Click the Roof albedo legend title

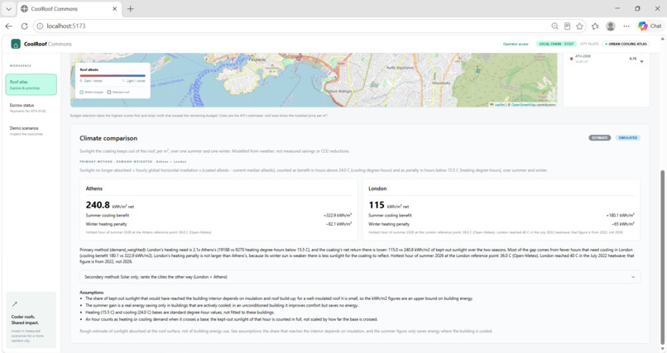coord(89,69)
